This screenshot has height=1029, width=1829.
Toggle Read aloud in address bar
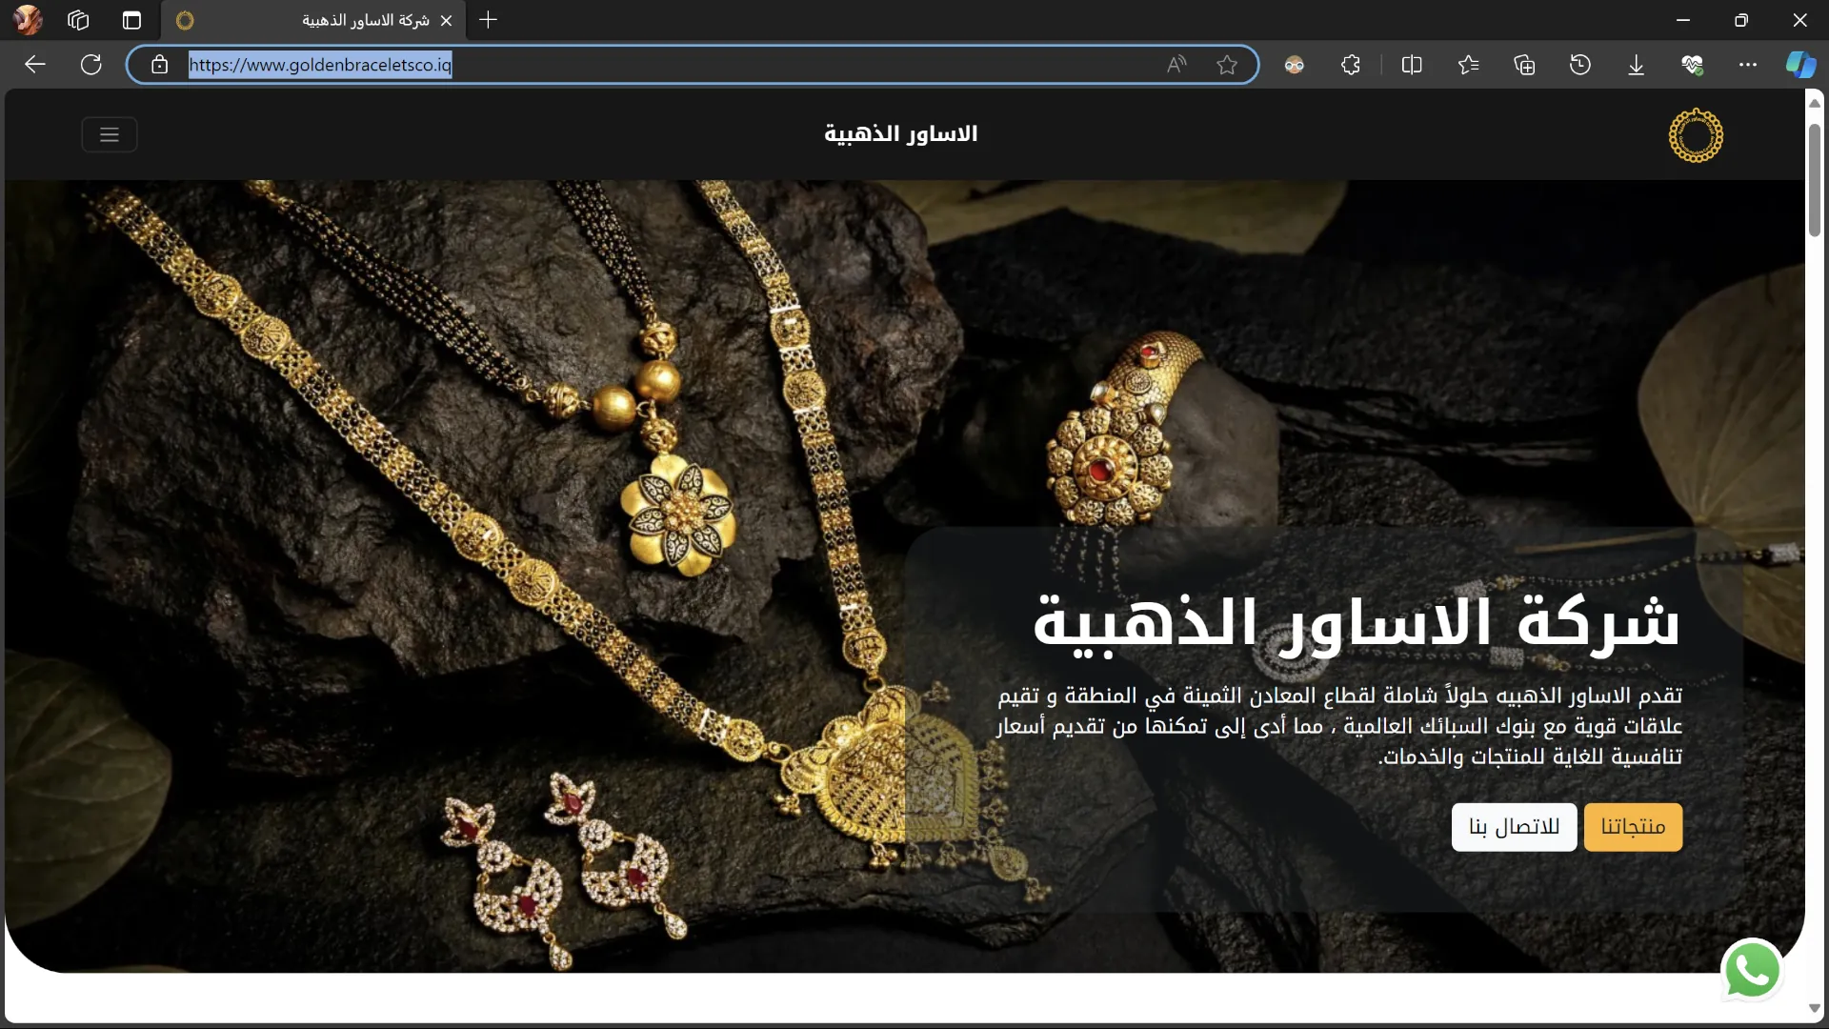[x=1176, y=65]
